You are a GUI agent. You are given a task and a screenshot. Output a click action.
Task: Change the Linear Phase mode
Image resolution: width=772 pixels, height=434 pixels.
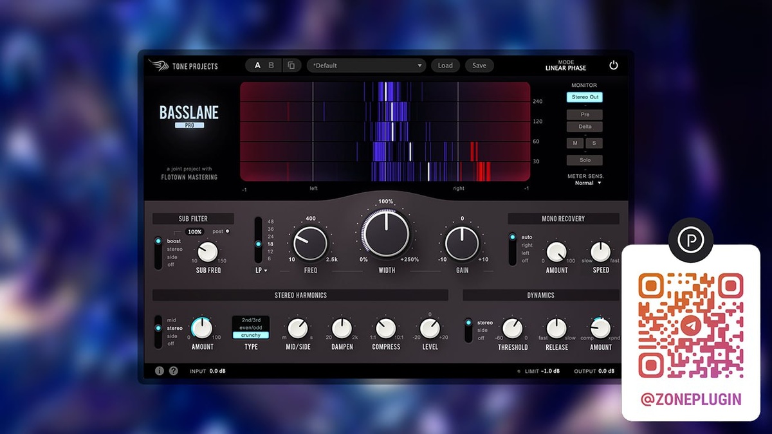click(x=565, y=66)
